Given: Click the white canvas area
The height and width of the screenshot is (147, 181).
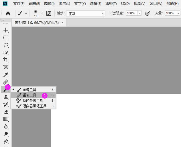Looking at the screenshot, I should click(116, 121).
